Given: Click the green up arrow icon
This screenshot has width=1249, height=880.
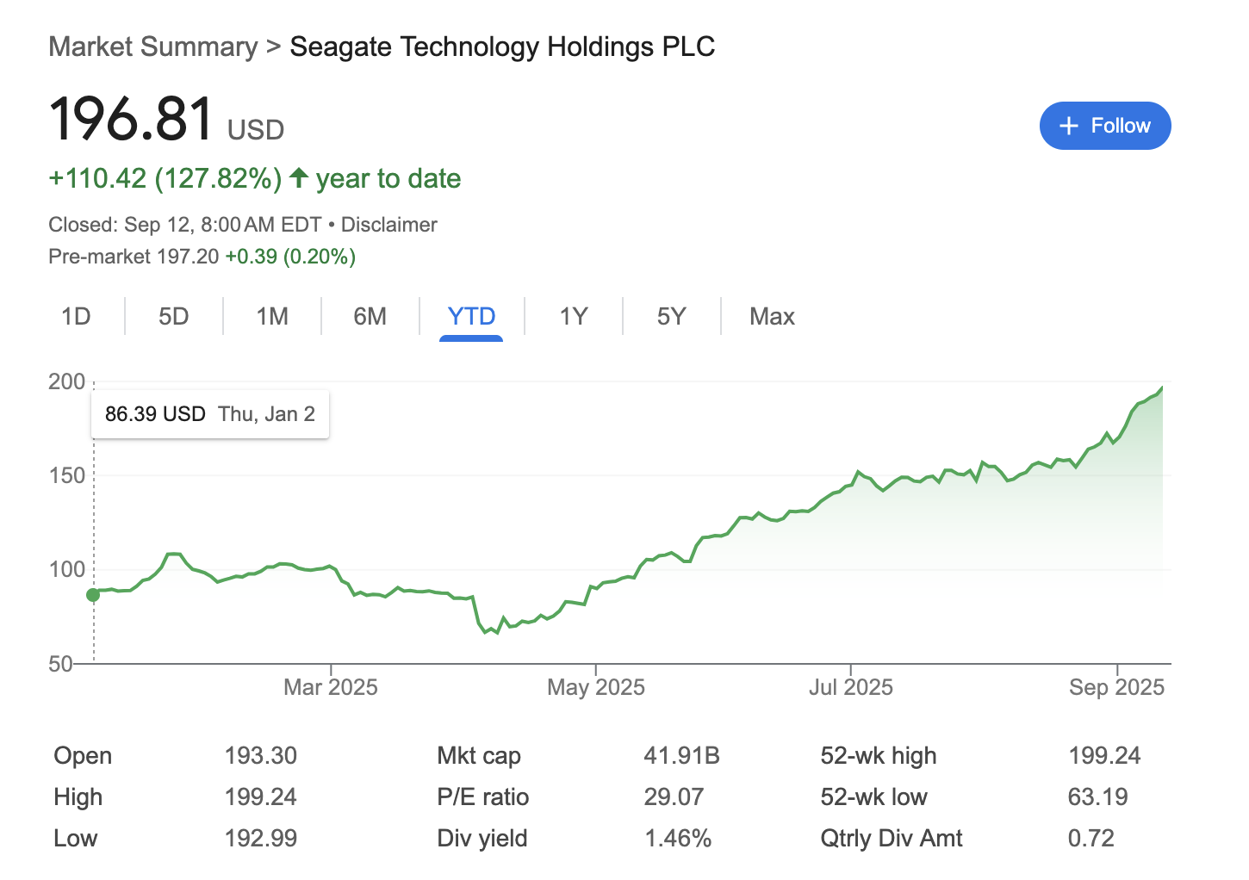Looking at the screenshot, I should [299, 178].
